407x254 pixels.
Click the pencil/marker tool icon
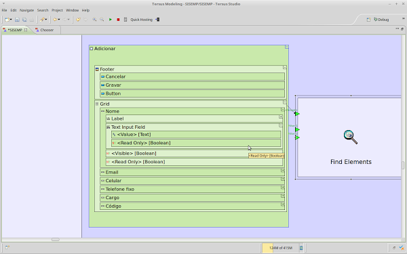pyautogui.click(x=42, y=20)
